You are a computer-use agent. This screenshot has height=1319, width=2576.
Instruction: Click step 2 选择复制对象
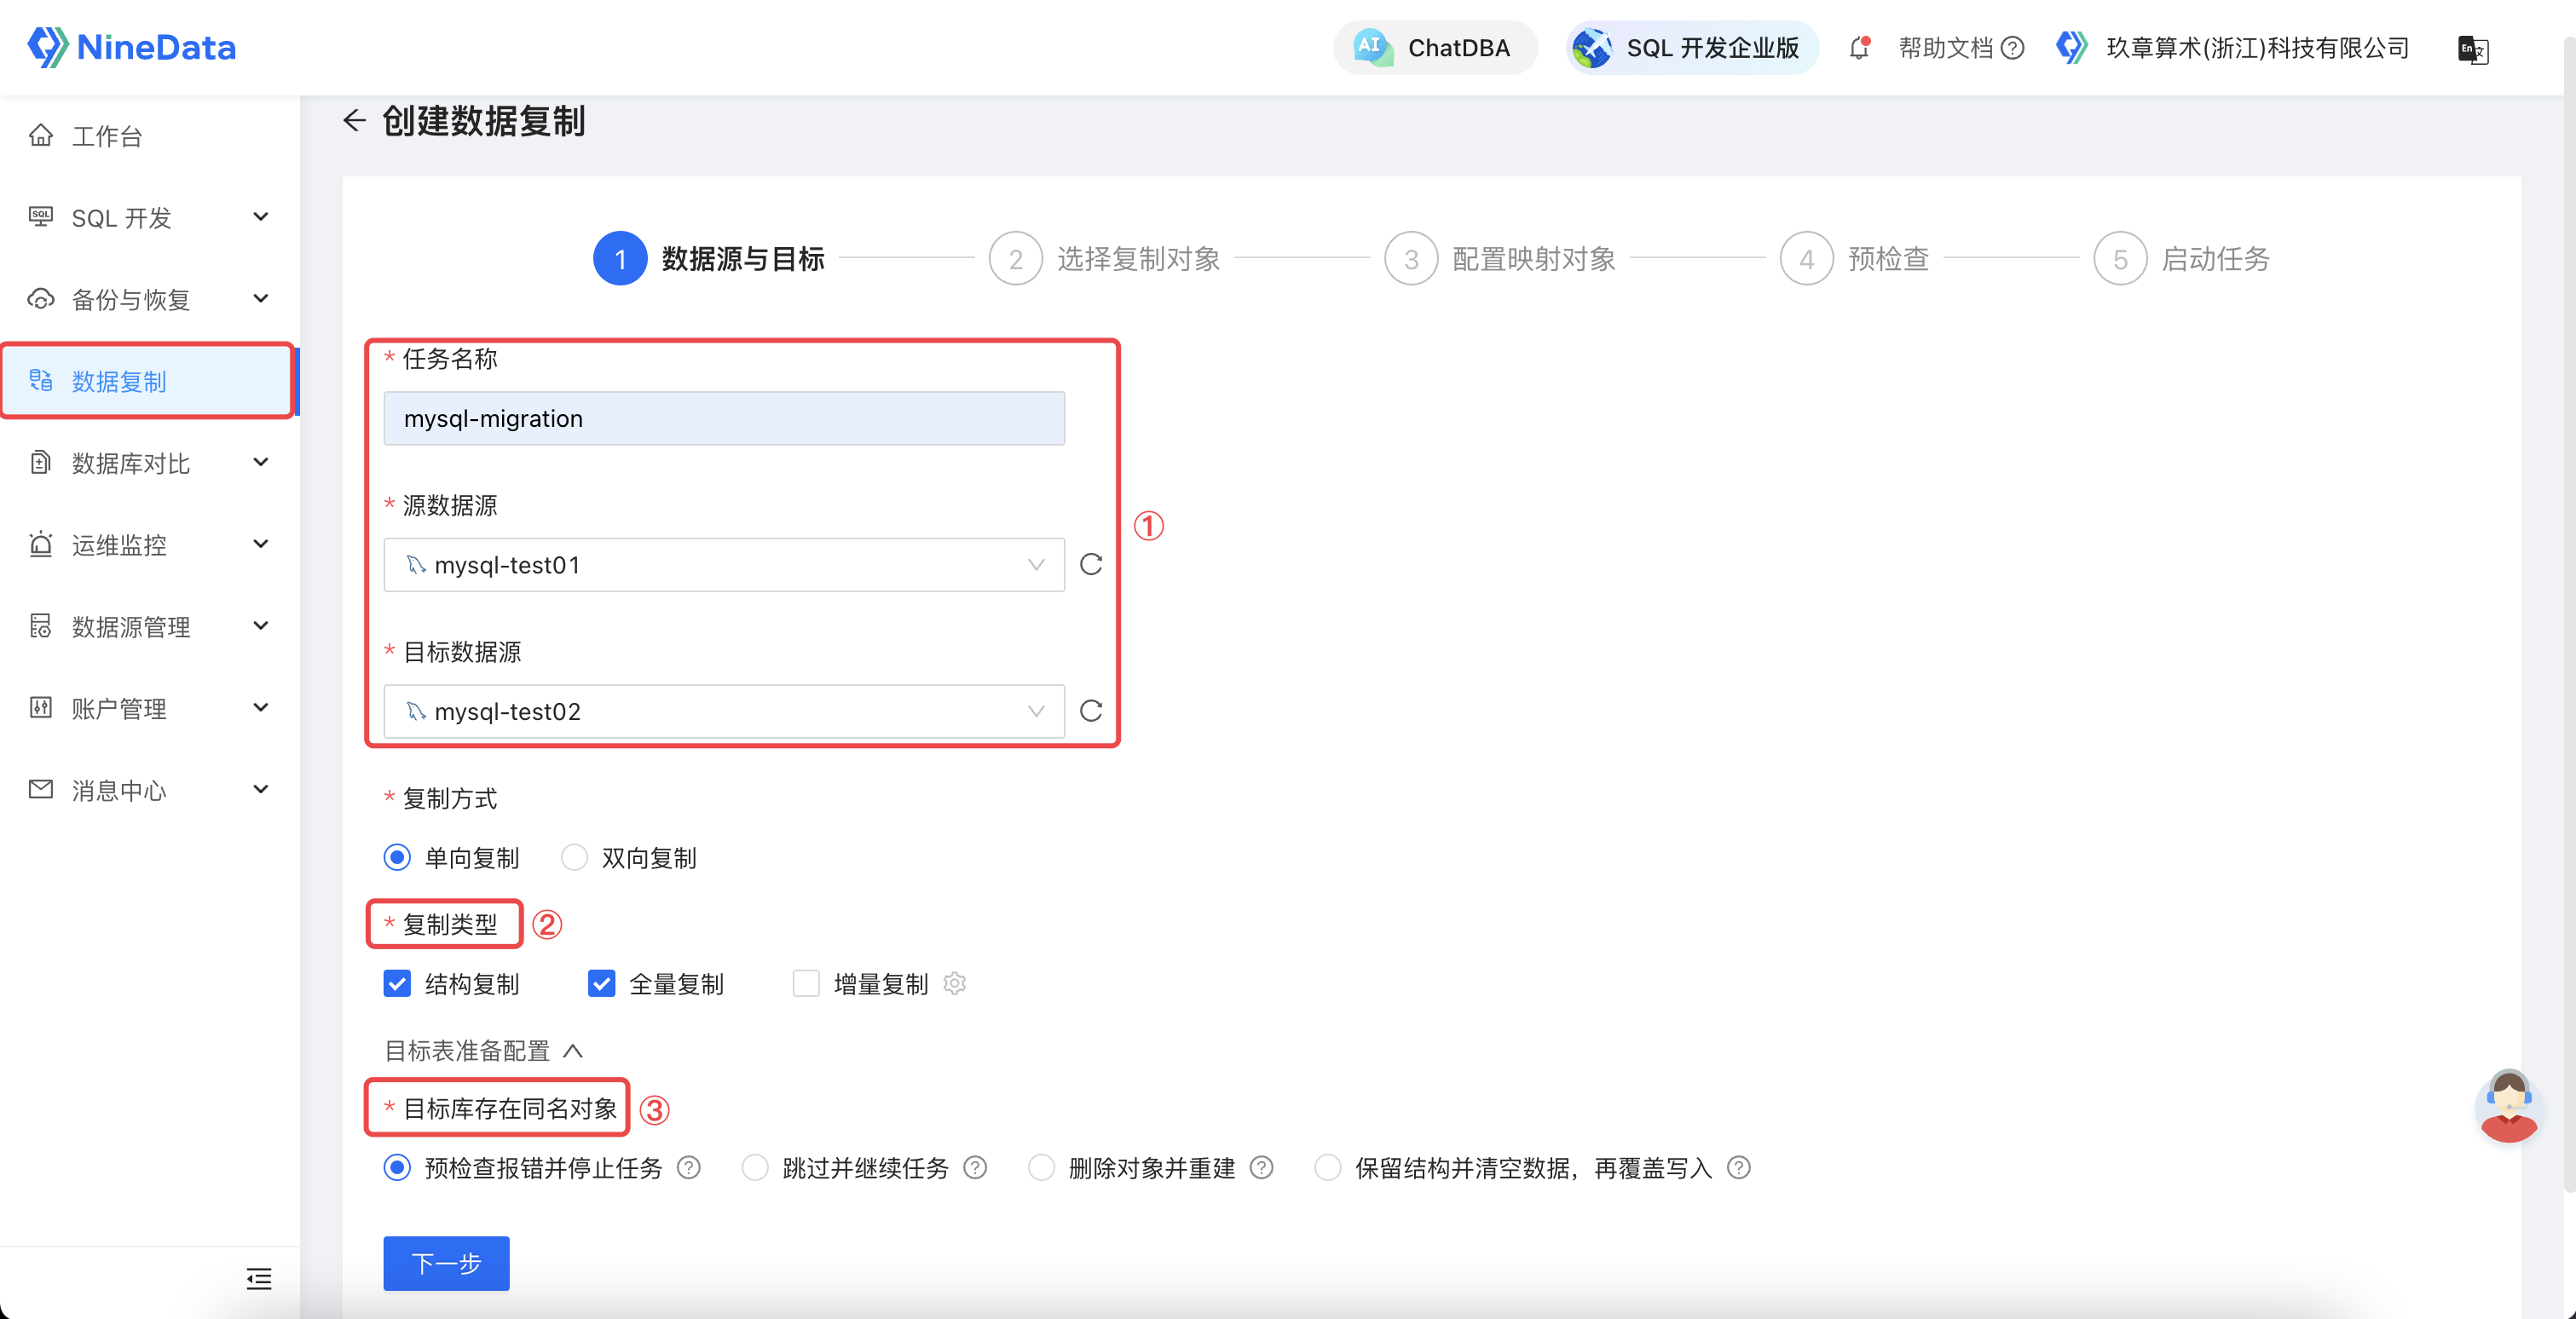click(x=1104, y=259)
